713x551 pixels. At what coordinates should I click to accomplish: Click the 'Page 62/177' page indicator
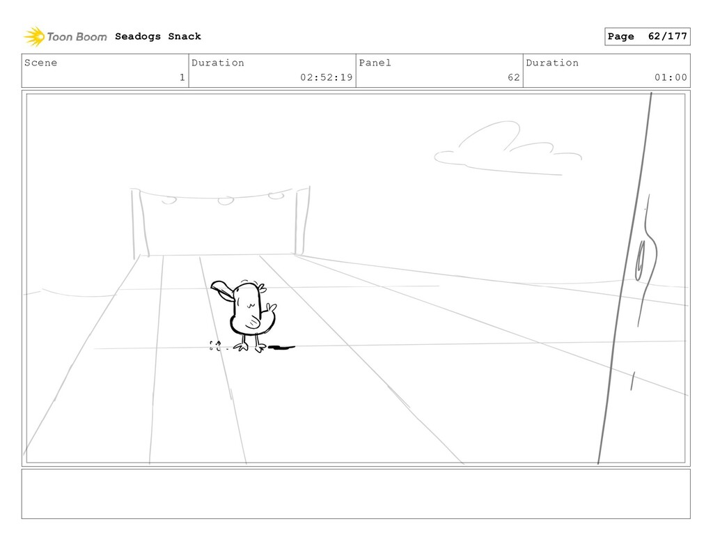click(x=647, y=36)
